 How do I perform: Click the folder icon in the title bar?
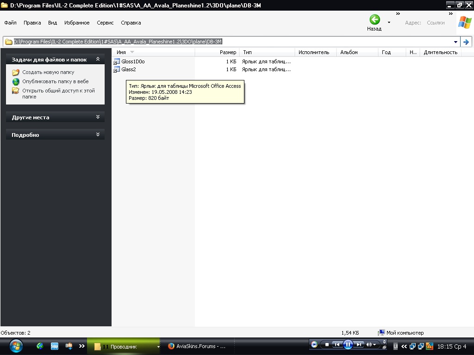coord(5,5)
